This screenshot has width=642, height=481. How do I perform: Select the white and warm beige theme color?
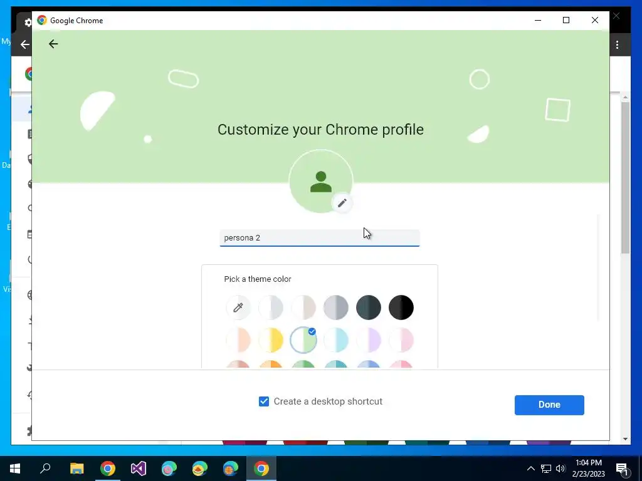pos(303,307)
